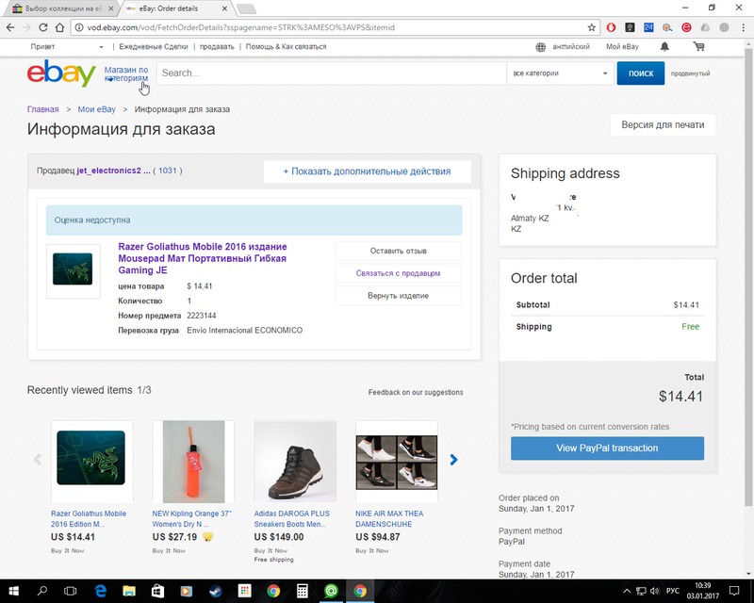Open 'Adidas DAROGA PLUS' listing link
The width and height of the screenshot is (754, 603).
point(292,519)
